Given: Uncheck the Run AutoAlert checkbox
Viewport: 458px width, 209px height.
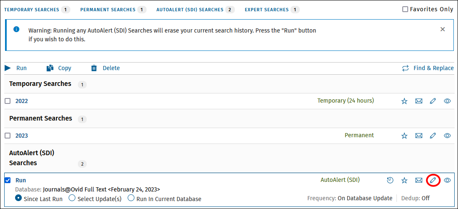Looking at the screenshot, I should (8, 180).
